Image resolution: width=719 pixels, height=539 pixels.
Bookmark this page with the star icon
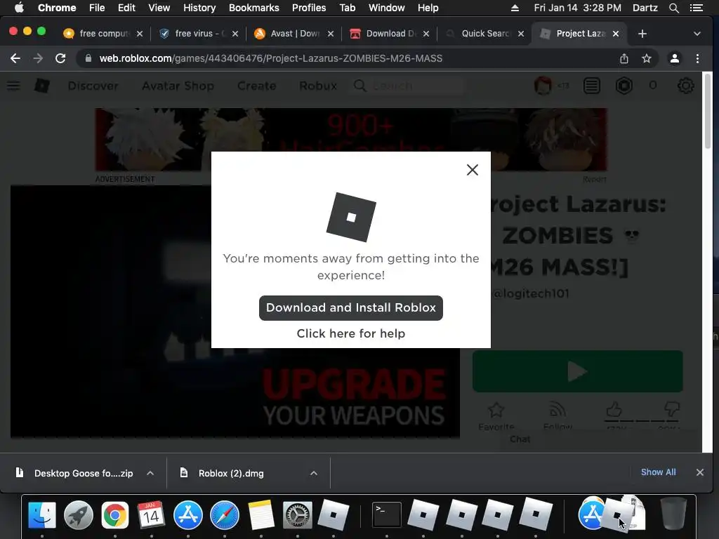(647, 59)
